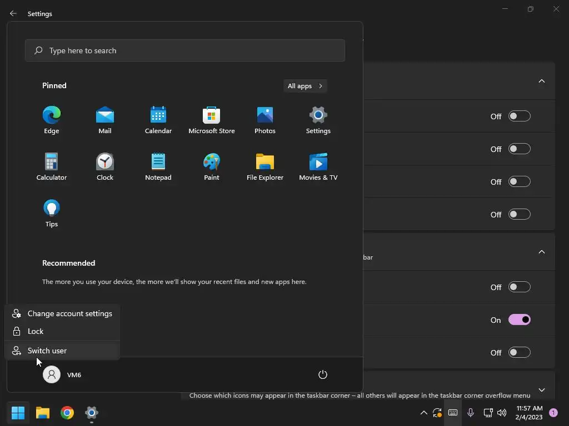The image size is (569, 426).
Task: Click the VM6 username label
Action: tap(74, 375)
